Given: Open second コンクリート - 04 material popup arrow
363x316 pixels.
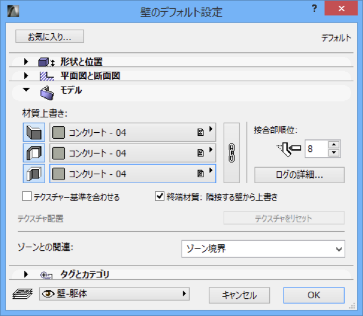Looking at the screenshot, I should coord(211,149).
